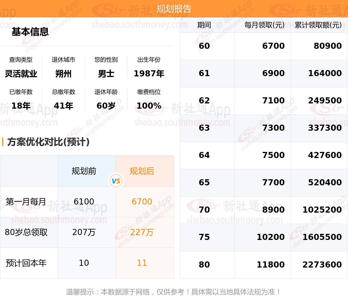This screenshot has height=296, width=348.
Task: Click the 退休年龄 label
Action: [x=106, y=92]
